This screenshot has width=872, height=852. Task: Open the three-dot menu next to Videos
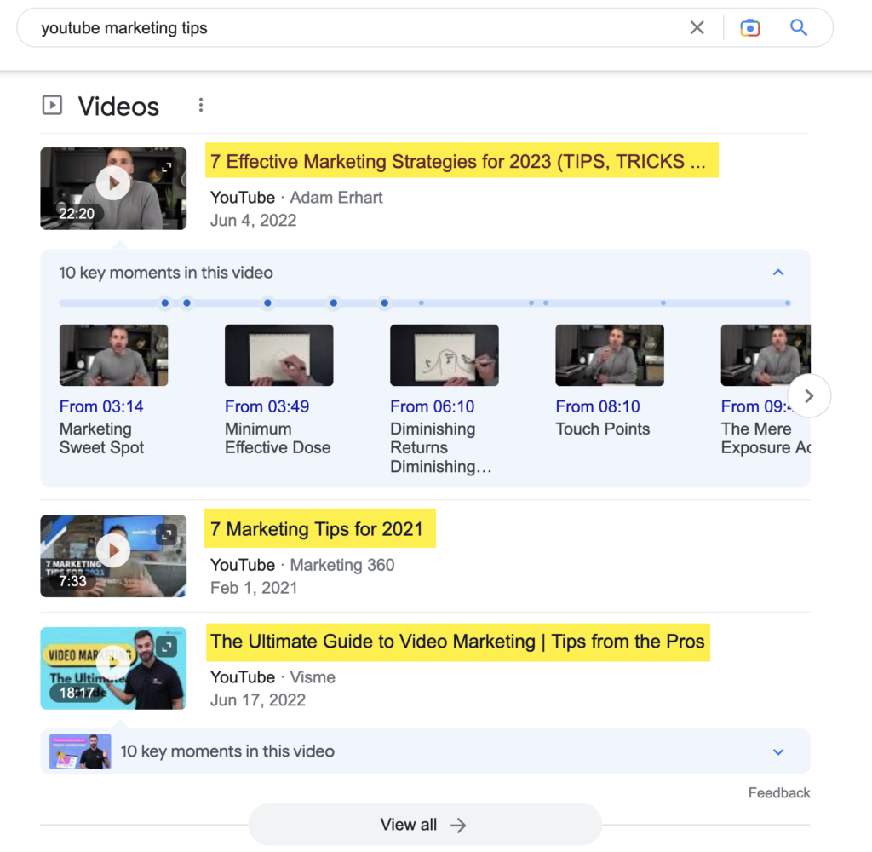click(201, 106)
